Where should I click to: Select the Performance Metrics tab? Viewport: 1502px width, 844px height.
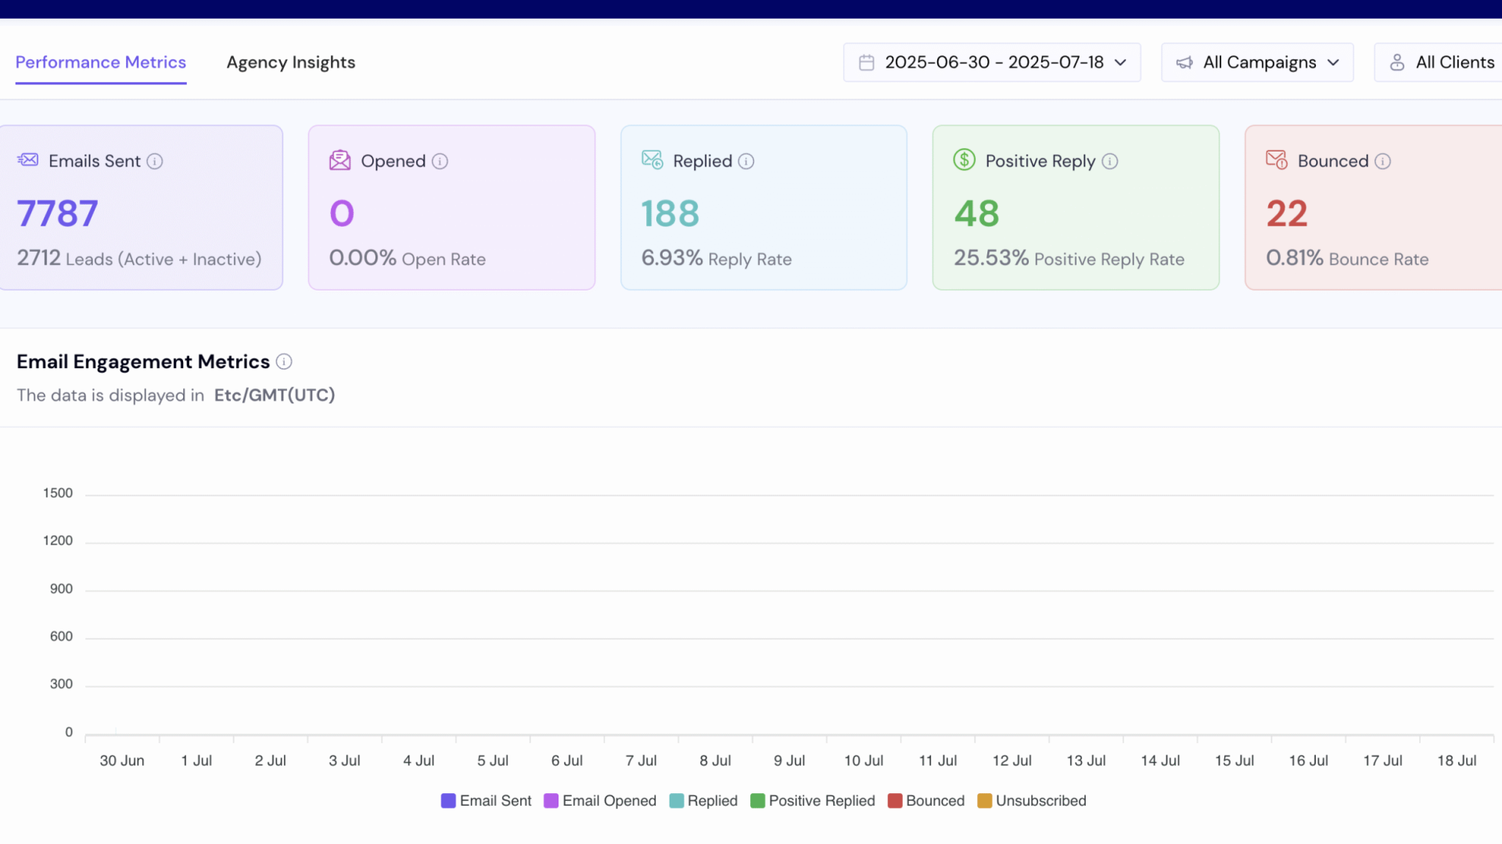[101, 63]
